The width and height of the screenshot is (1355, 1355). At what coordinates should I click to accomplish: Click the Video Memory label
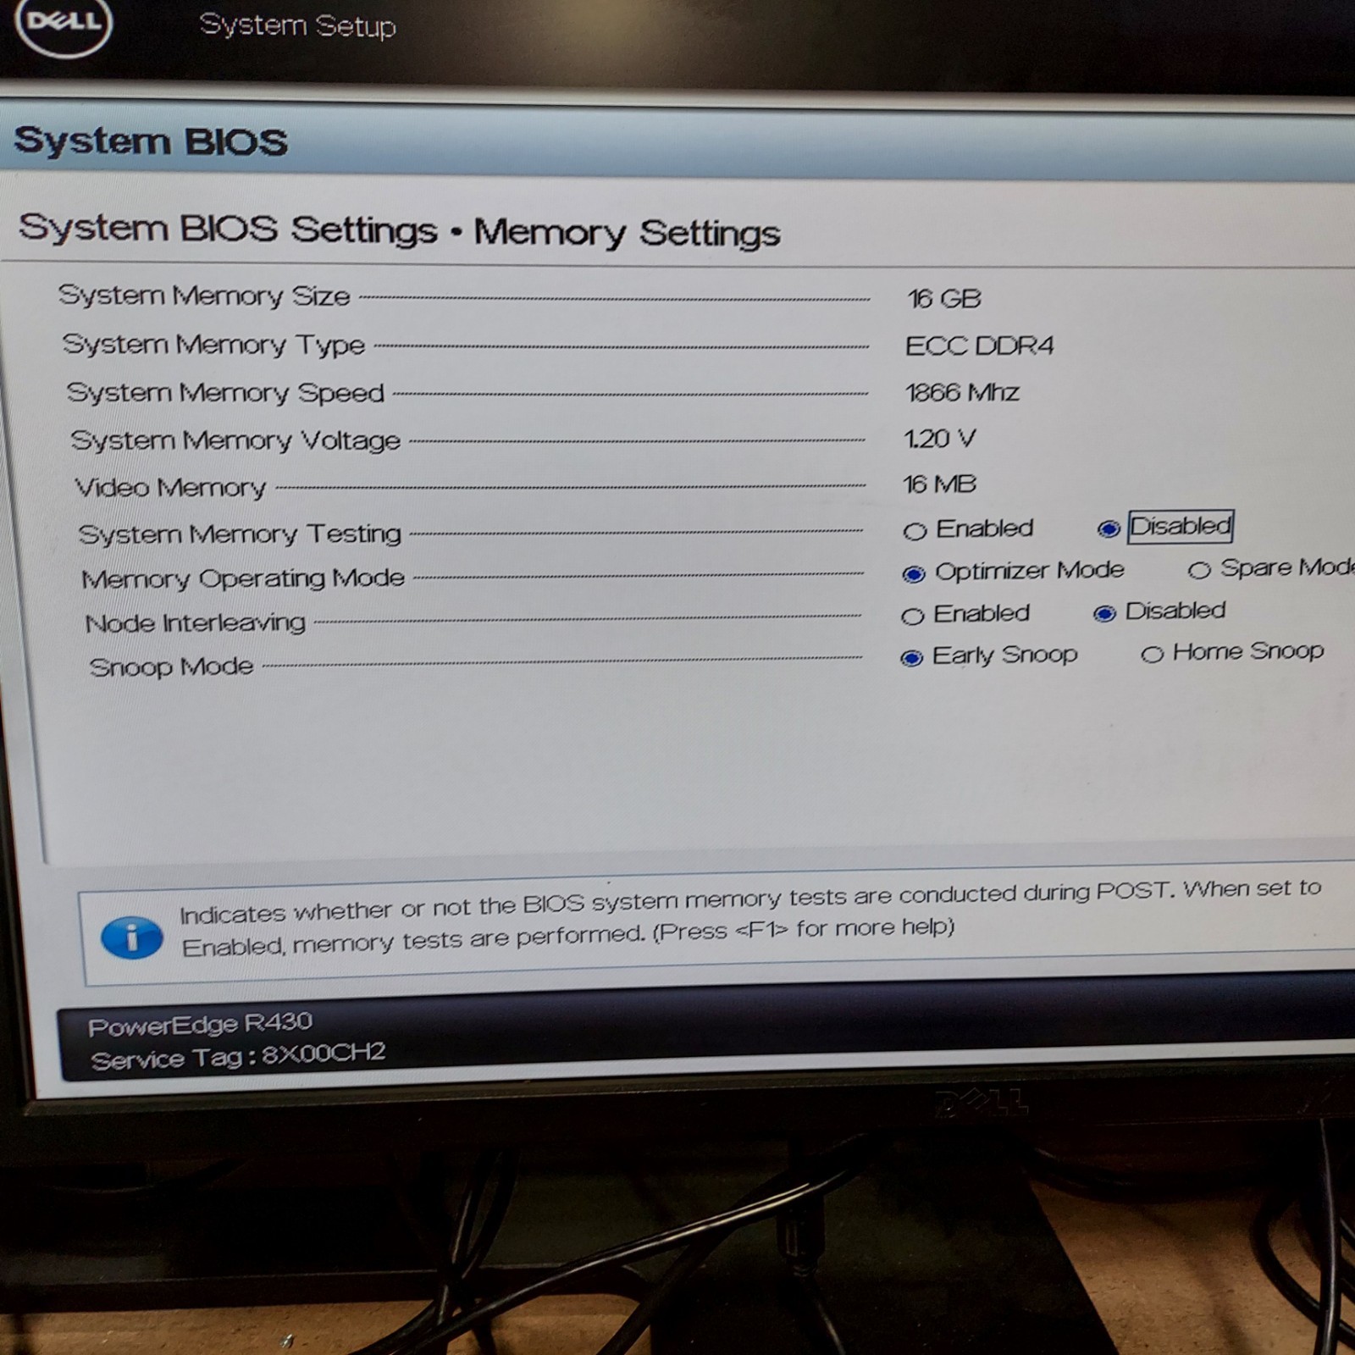(x=170, y=487)
